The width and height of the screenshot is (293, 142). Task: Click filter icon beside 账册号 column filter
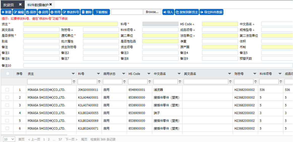tap(256, 82)
